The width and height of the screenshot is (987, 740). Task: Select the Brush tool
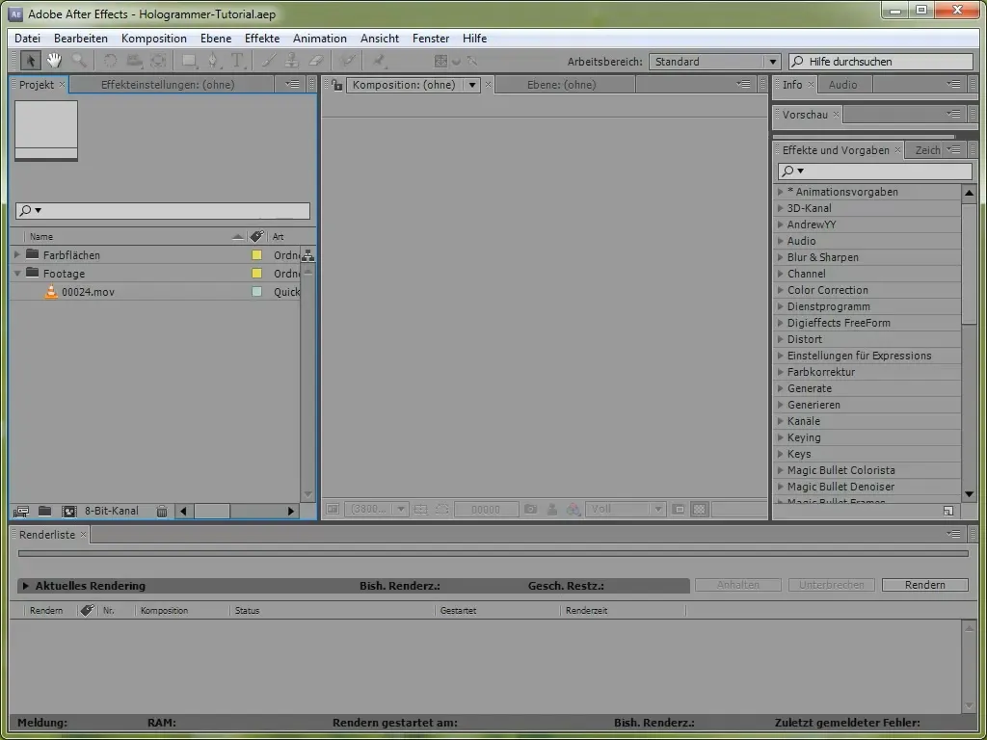pyautogui.click(x=269, y=61)
